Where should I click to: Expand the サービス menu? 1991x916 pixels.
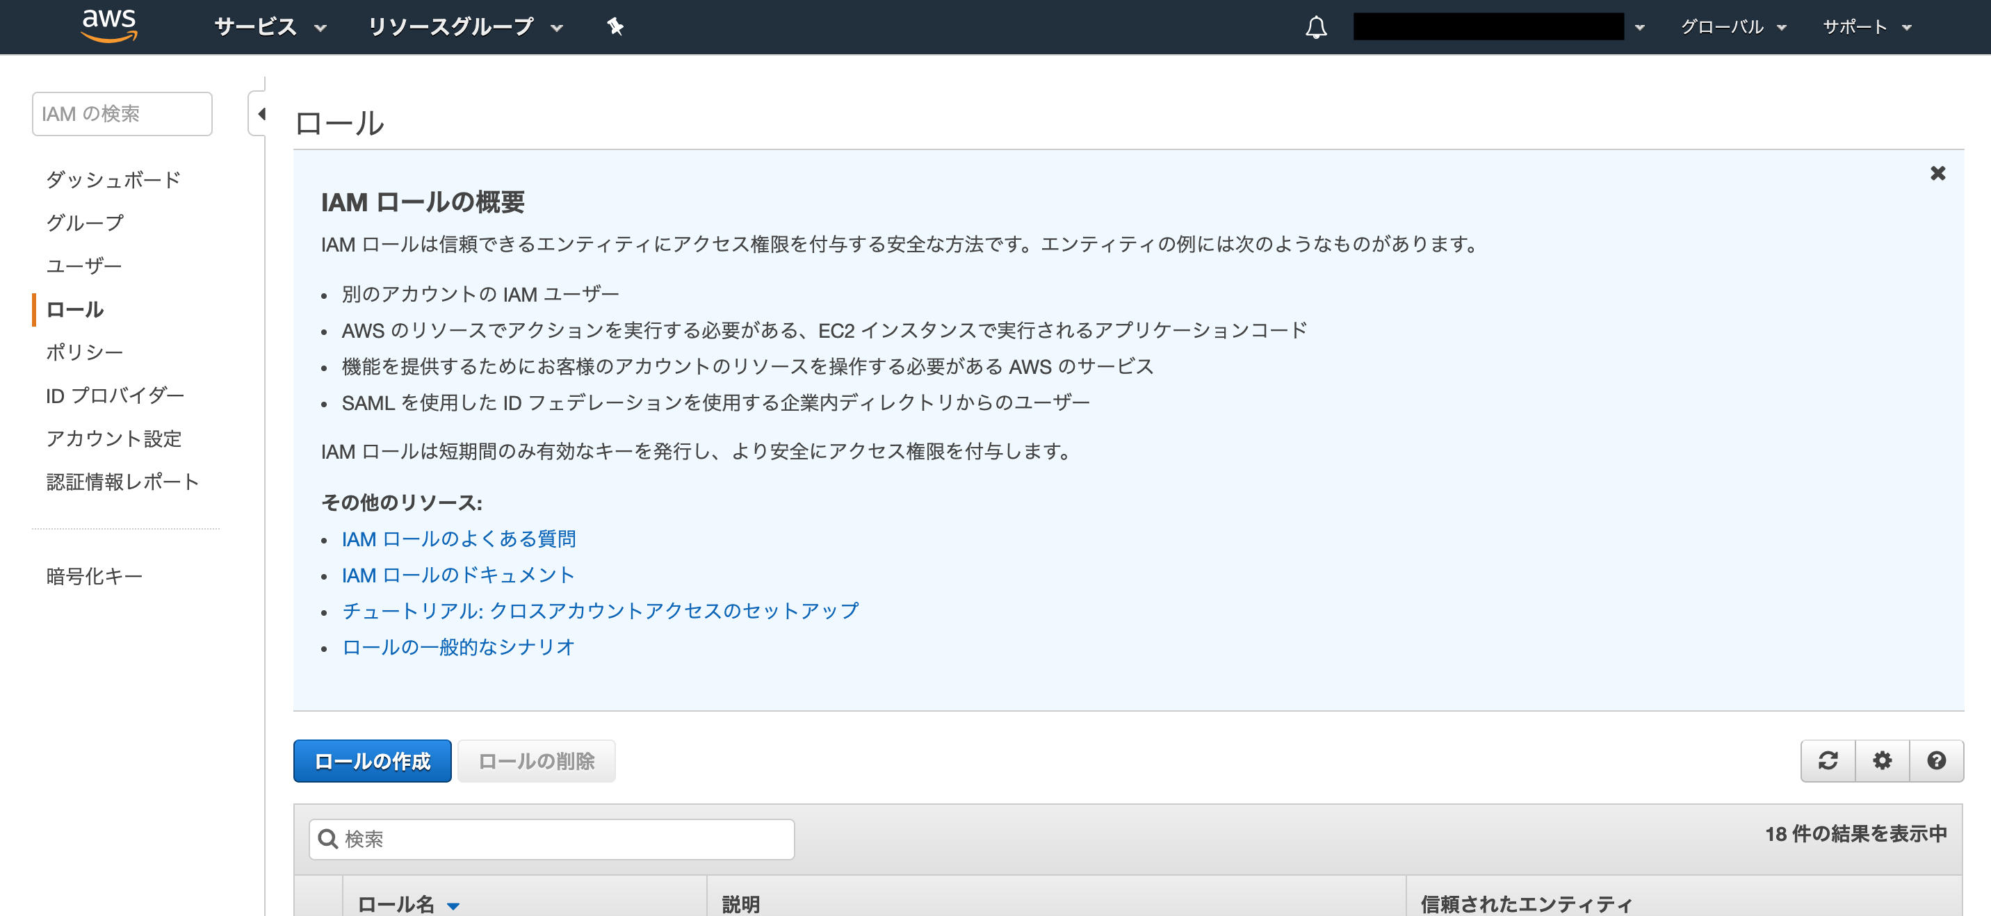(x=270, y=27)
